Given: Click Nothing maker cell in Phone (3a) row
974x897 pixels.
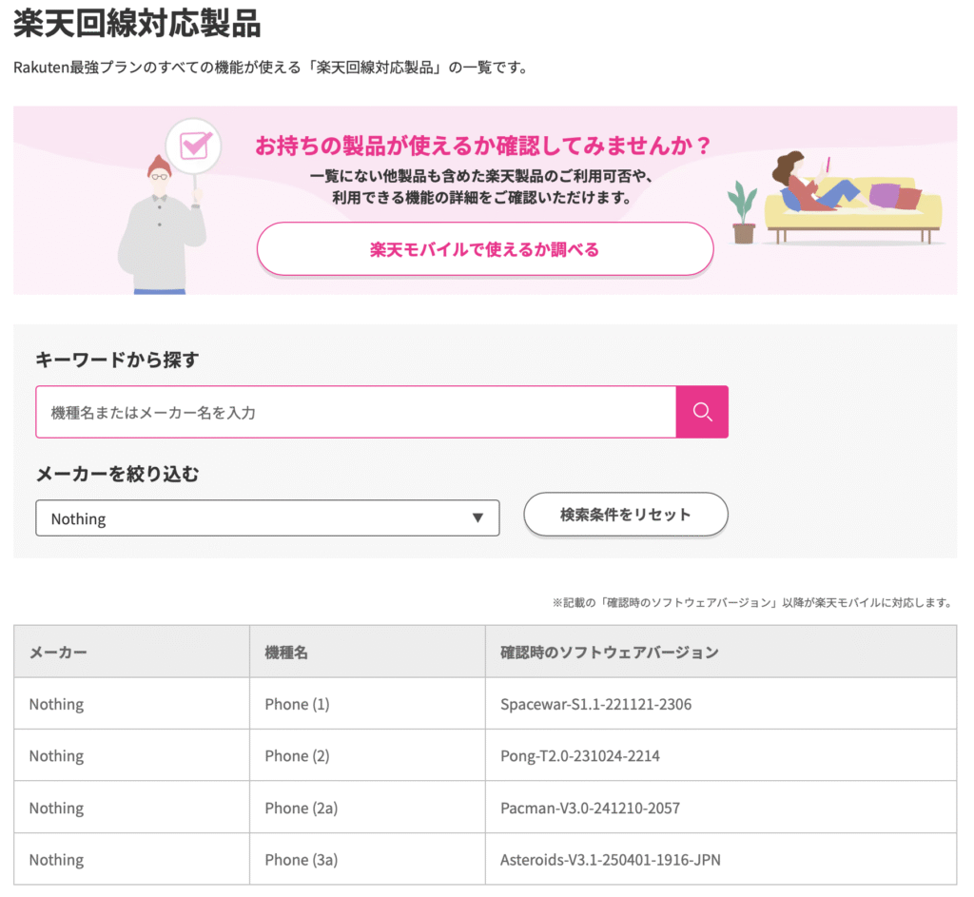Looking at the screenshot, I should point(131,859).
